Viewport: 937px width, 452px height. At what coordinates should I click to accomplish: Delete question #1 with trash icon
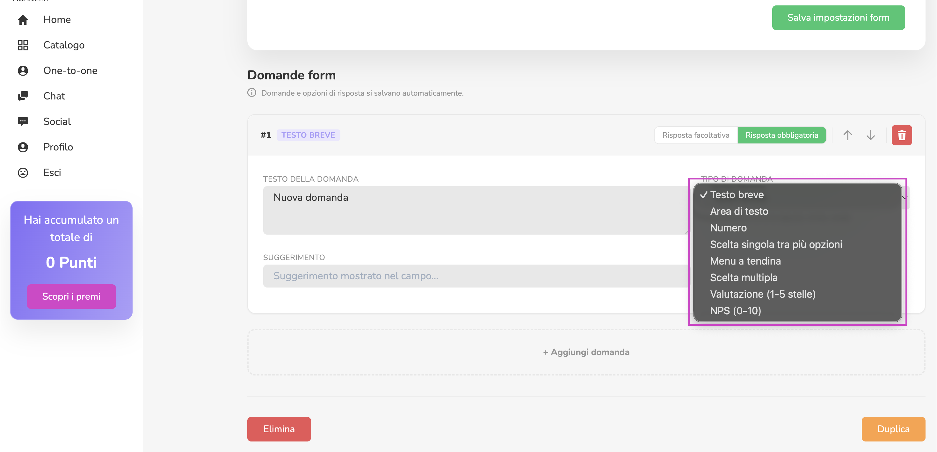[x=901, y=135]
